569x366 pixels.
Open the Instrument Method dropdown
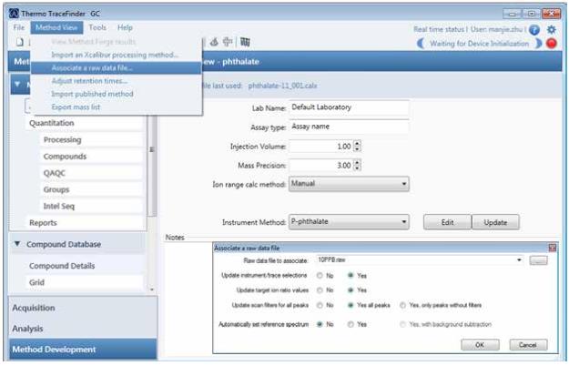403,221
